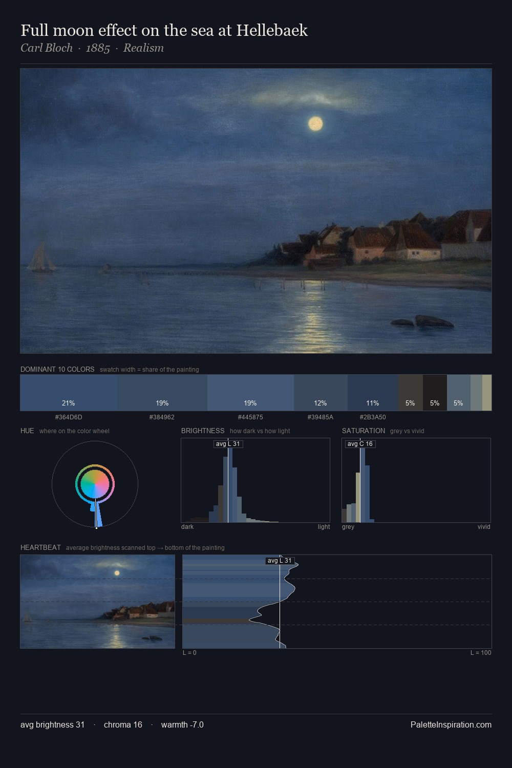The height and width of the screenshot is (768, 512).
Task: Click the year 1885
Action: 98,48
